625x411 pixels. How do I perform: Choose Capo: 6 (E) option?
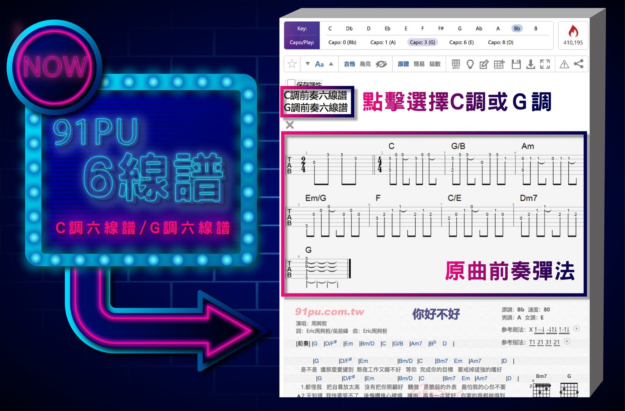pyautogui.click(x=461, y=42)
